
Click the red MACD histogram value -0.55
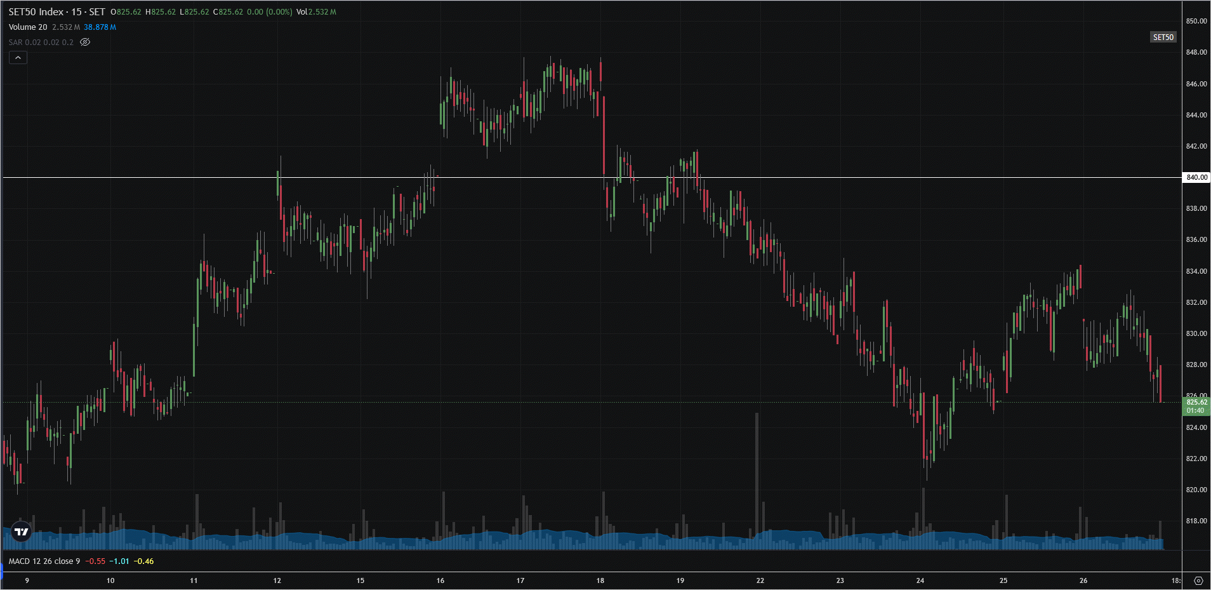[x=95, y=561]
